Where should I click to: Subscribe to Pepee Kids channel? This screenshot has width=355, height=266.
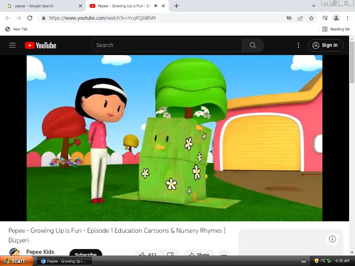[86, 252]
